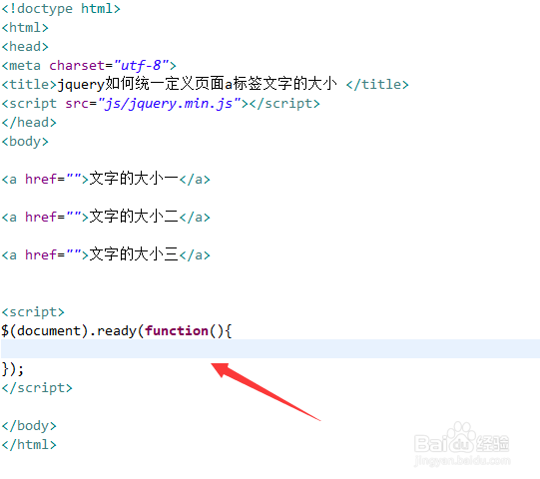The image size is (540, 479).
Task: Click the charset attribute name
Action: (x=77, y=66)
